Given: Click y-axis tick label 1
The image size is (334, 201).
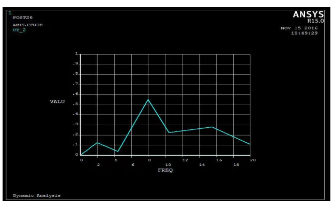Looking at the screenshot, I should click(77, 54).
